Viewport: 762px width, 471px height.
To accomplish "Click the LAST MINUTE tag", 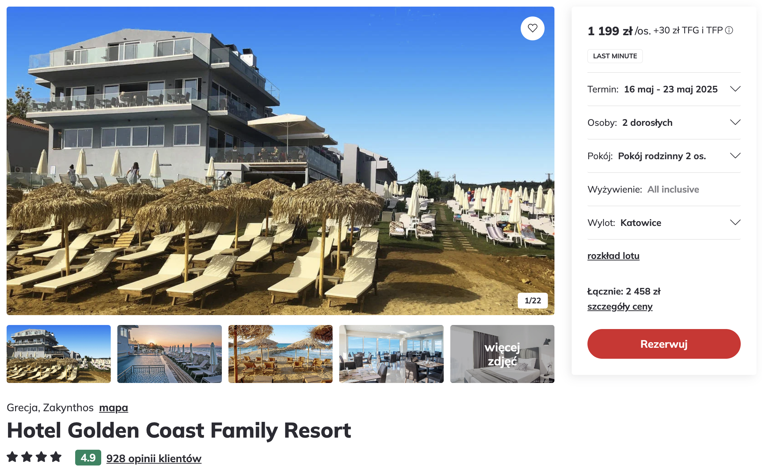I will pyautogui.click(x=615, y=56).
